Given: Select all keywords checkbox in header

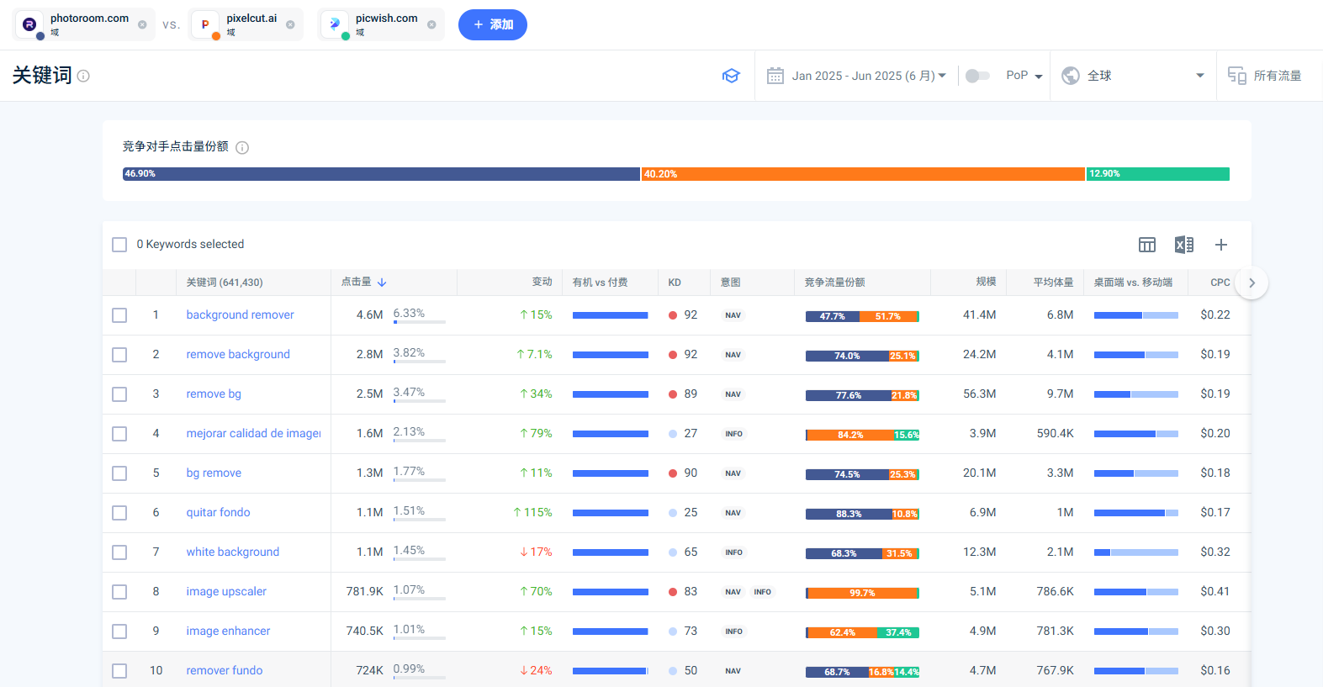Looking at the screenshot, I should pyautogui.click(x=119, y=245).
